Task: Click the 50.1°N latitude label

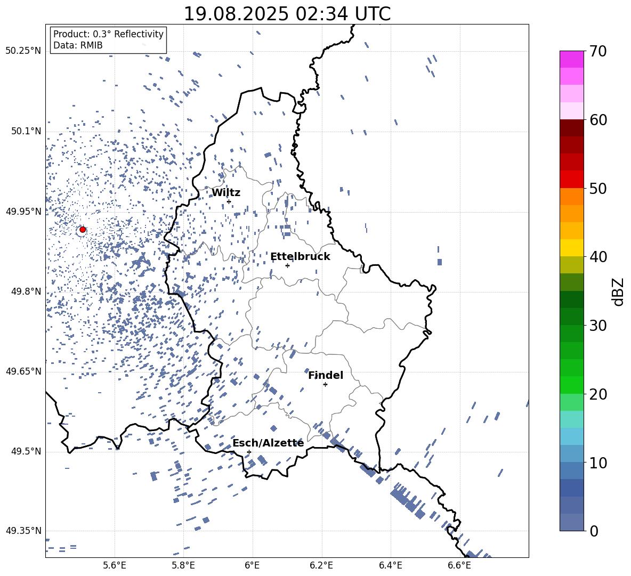Action: (26, 132)
